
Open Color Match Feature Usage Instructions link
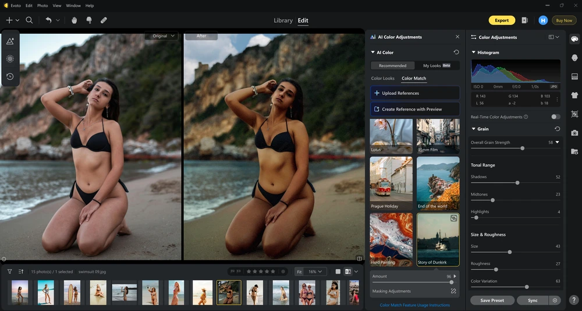click(x=414, y=305)
